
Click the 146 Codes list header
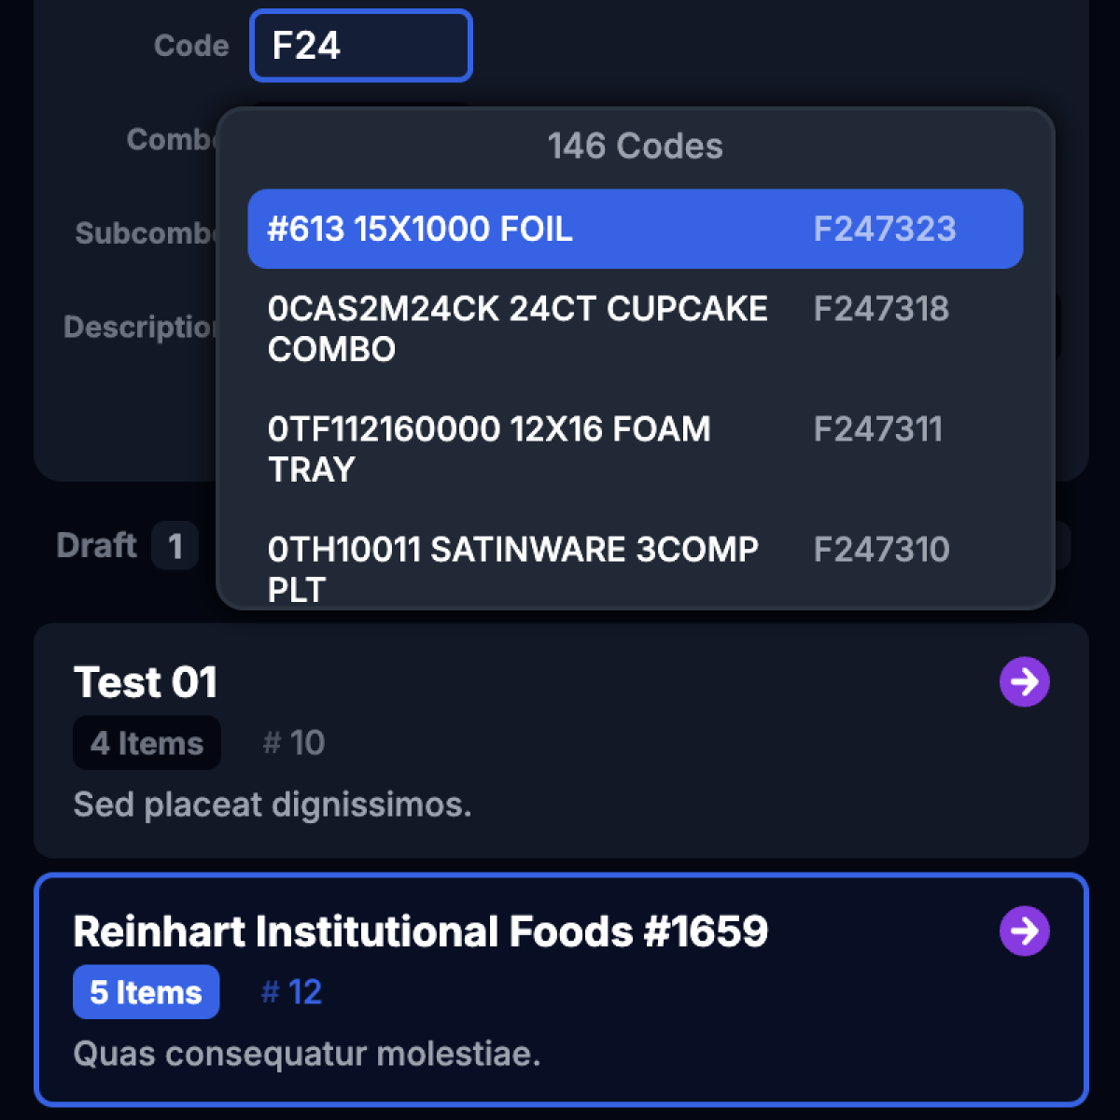tap(635, 147)
